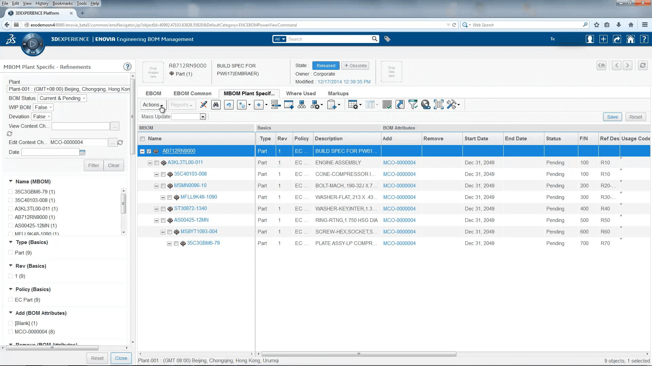Click the fit table frame icon

click(x=438, y=105)
